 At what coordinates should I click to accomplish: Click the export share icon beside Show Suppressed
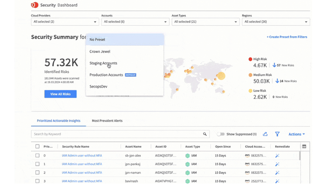point(265,134)
